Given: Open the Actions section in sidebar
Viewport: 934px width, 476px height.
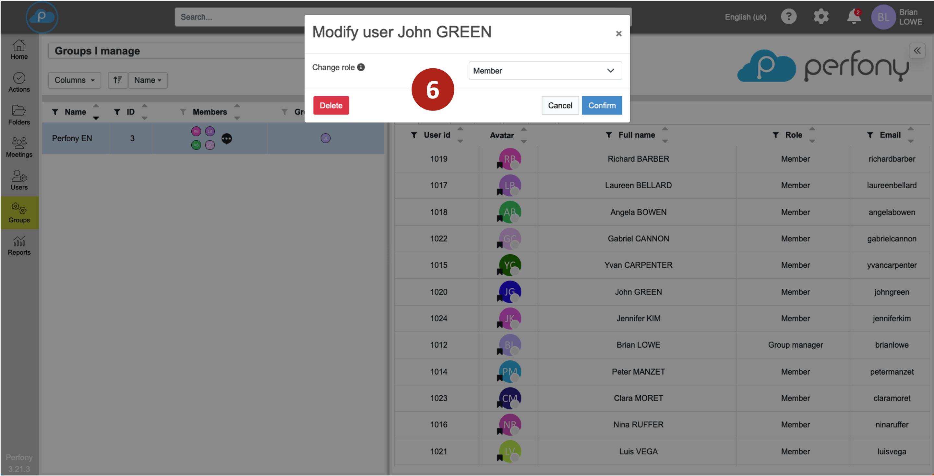Looking at the screenshot, I should pos(19,82).
